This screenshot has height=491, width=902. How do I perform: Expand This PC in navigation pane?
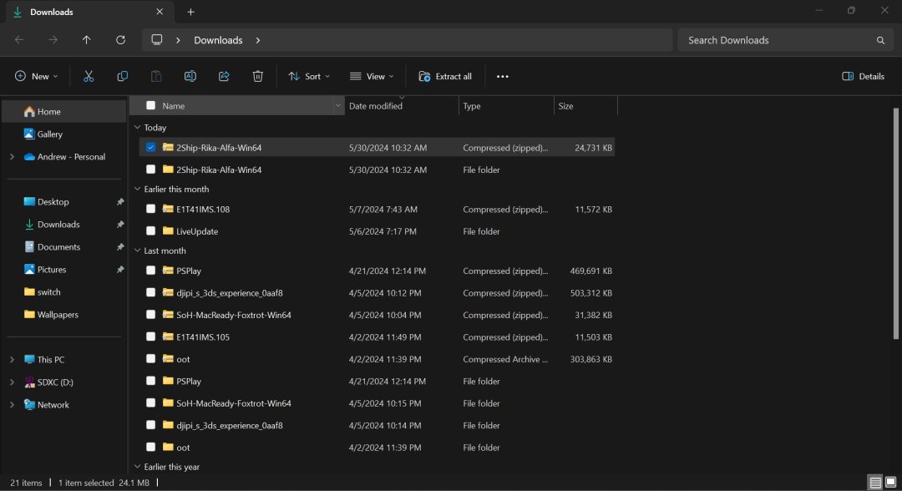click(x=12, y=360)
